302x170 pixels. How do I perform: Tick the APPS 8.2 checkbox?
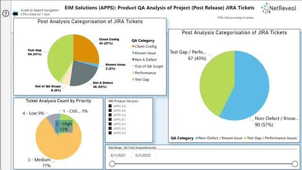(110, 124)
